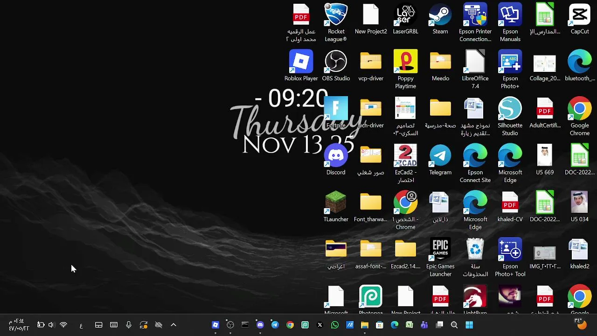Select the Roblox Player desktop shortcut

pyautogui.click(x=301, y=66)
